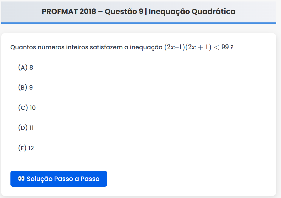Choose answer option (B) 9

tap(26, 88)
